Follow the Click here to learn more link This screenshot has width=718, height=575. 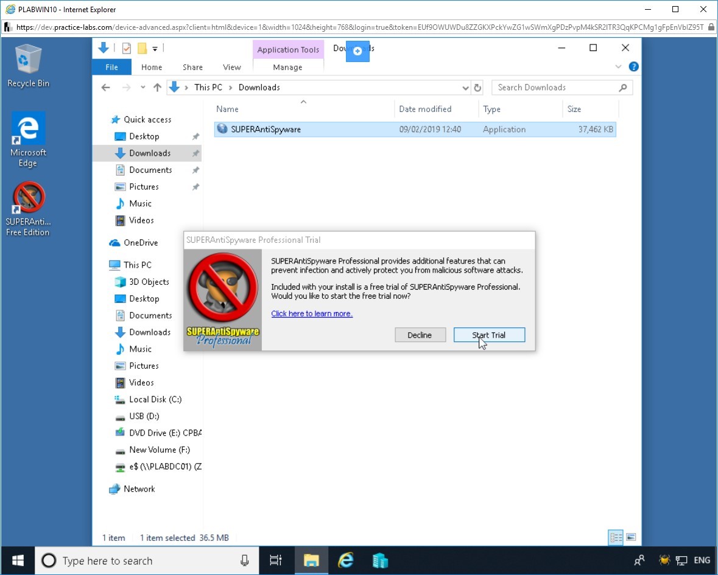click(312, 313)
